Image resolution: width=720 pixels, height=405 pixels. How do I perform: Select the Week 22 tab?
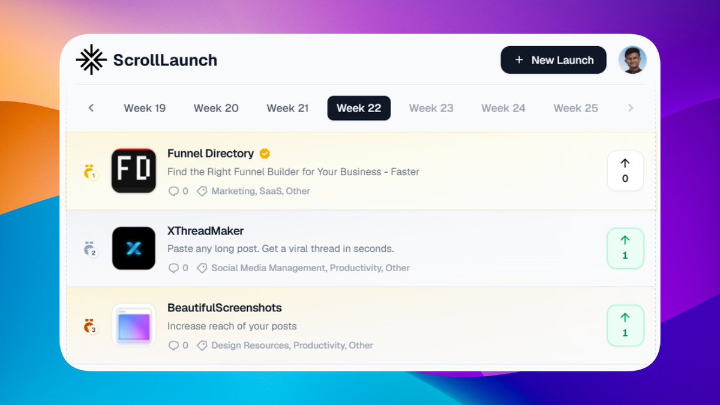[x=359, y=108]
